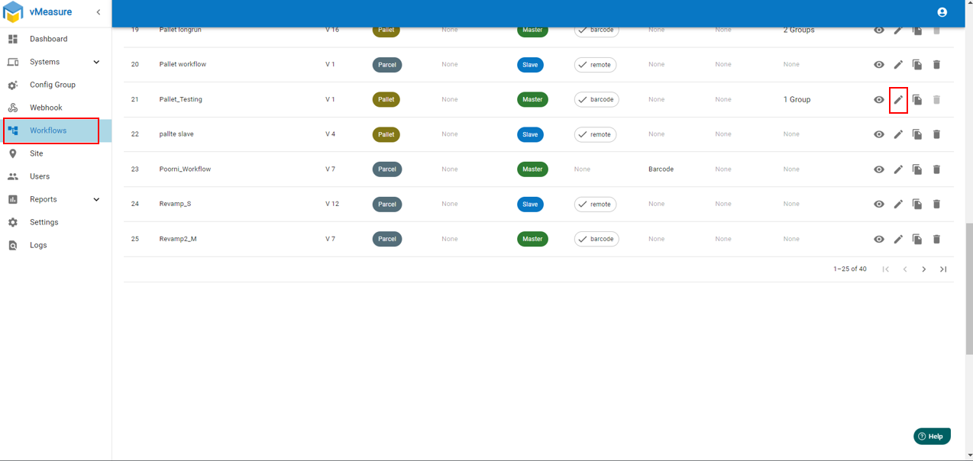Edit the Poorni_Workflow entry
This screenshot has height=461, width=973.
[x=898, y=169]
